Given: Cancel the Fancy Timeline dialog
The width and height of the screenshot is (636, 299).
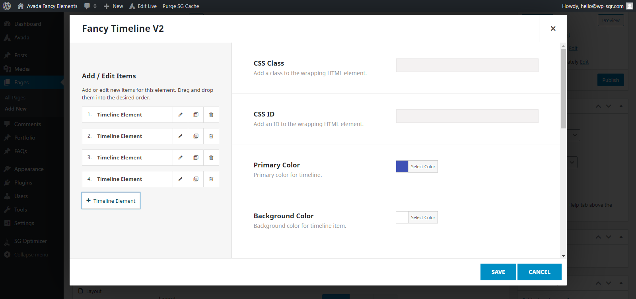Looking at the screenshot, I should [x=539, y=272].
